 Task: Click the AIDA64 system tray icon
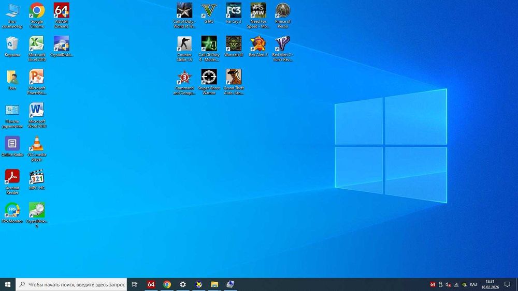(433, 284)
